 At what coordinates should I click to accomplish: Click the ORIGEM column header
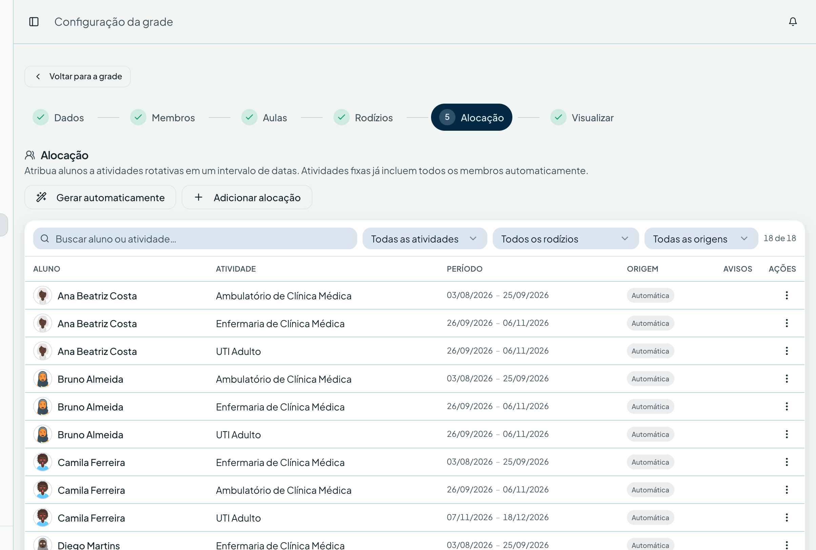click(x=642, y=269)
